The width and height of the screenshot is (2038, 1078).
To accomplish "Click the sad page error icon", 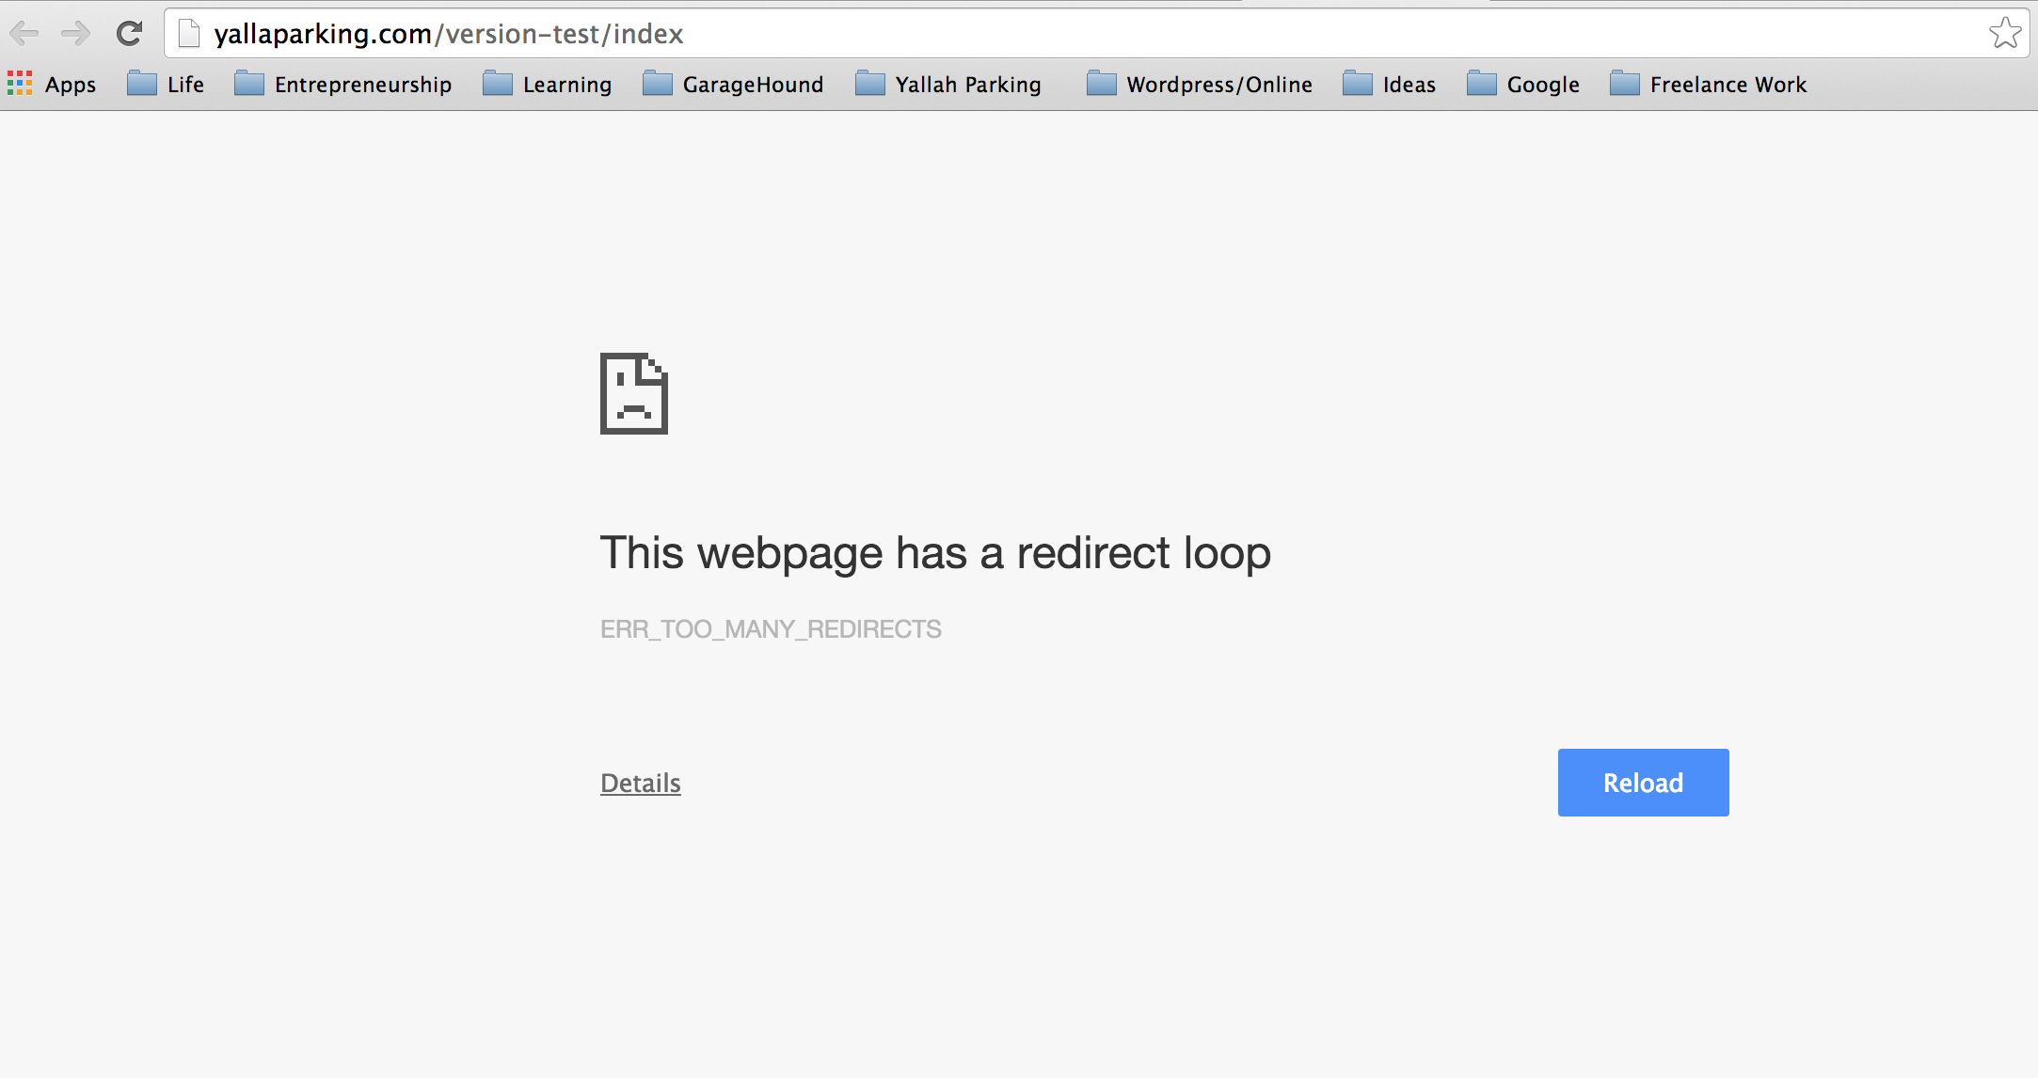I will (634, 393).
